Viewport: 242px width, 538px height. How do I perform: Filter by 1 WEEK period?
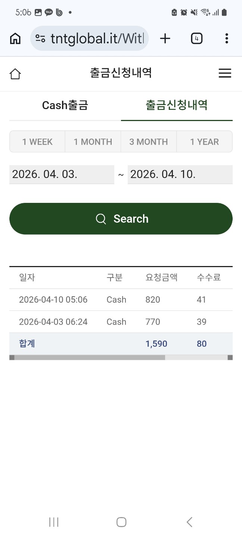pyautogui.click(x=37, y=142)
